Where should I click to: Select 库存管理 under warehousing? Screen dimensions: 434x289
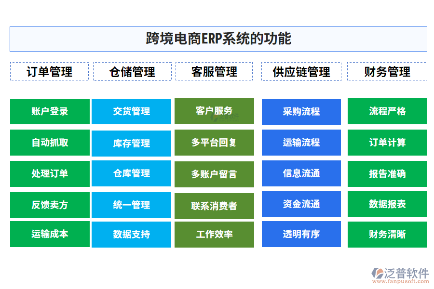pos(131,143)
